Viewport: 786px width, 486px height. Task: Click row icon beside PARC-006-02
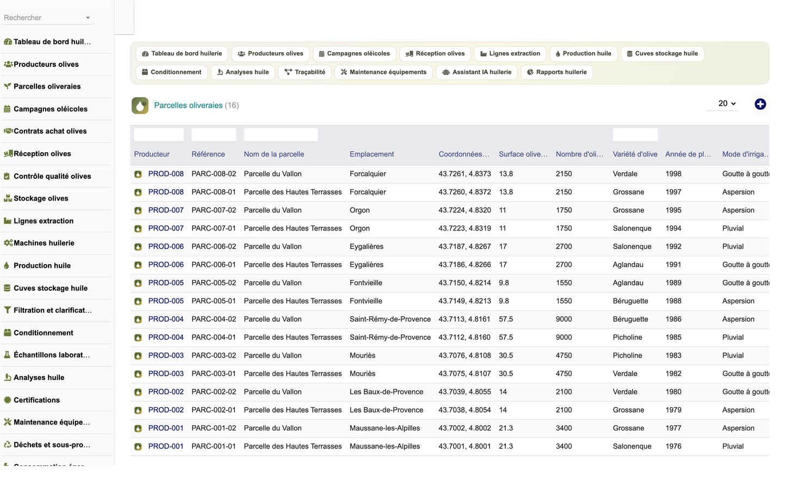(138, 247)
